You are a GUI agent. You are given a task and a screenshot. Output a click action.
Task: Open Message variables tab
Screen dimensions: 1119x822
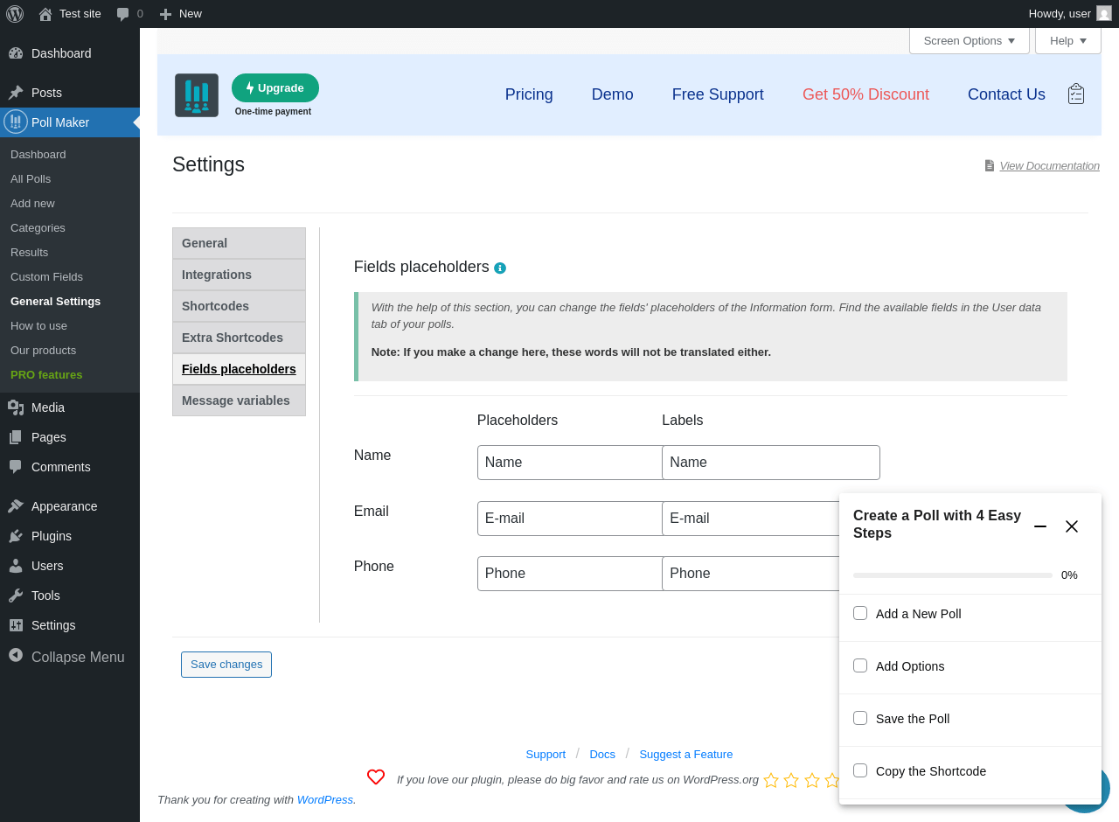pos(239,401)
